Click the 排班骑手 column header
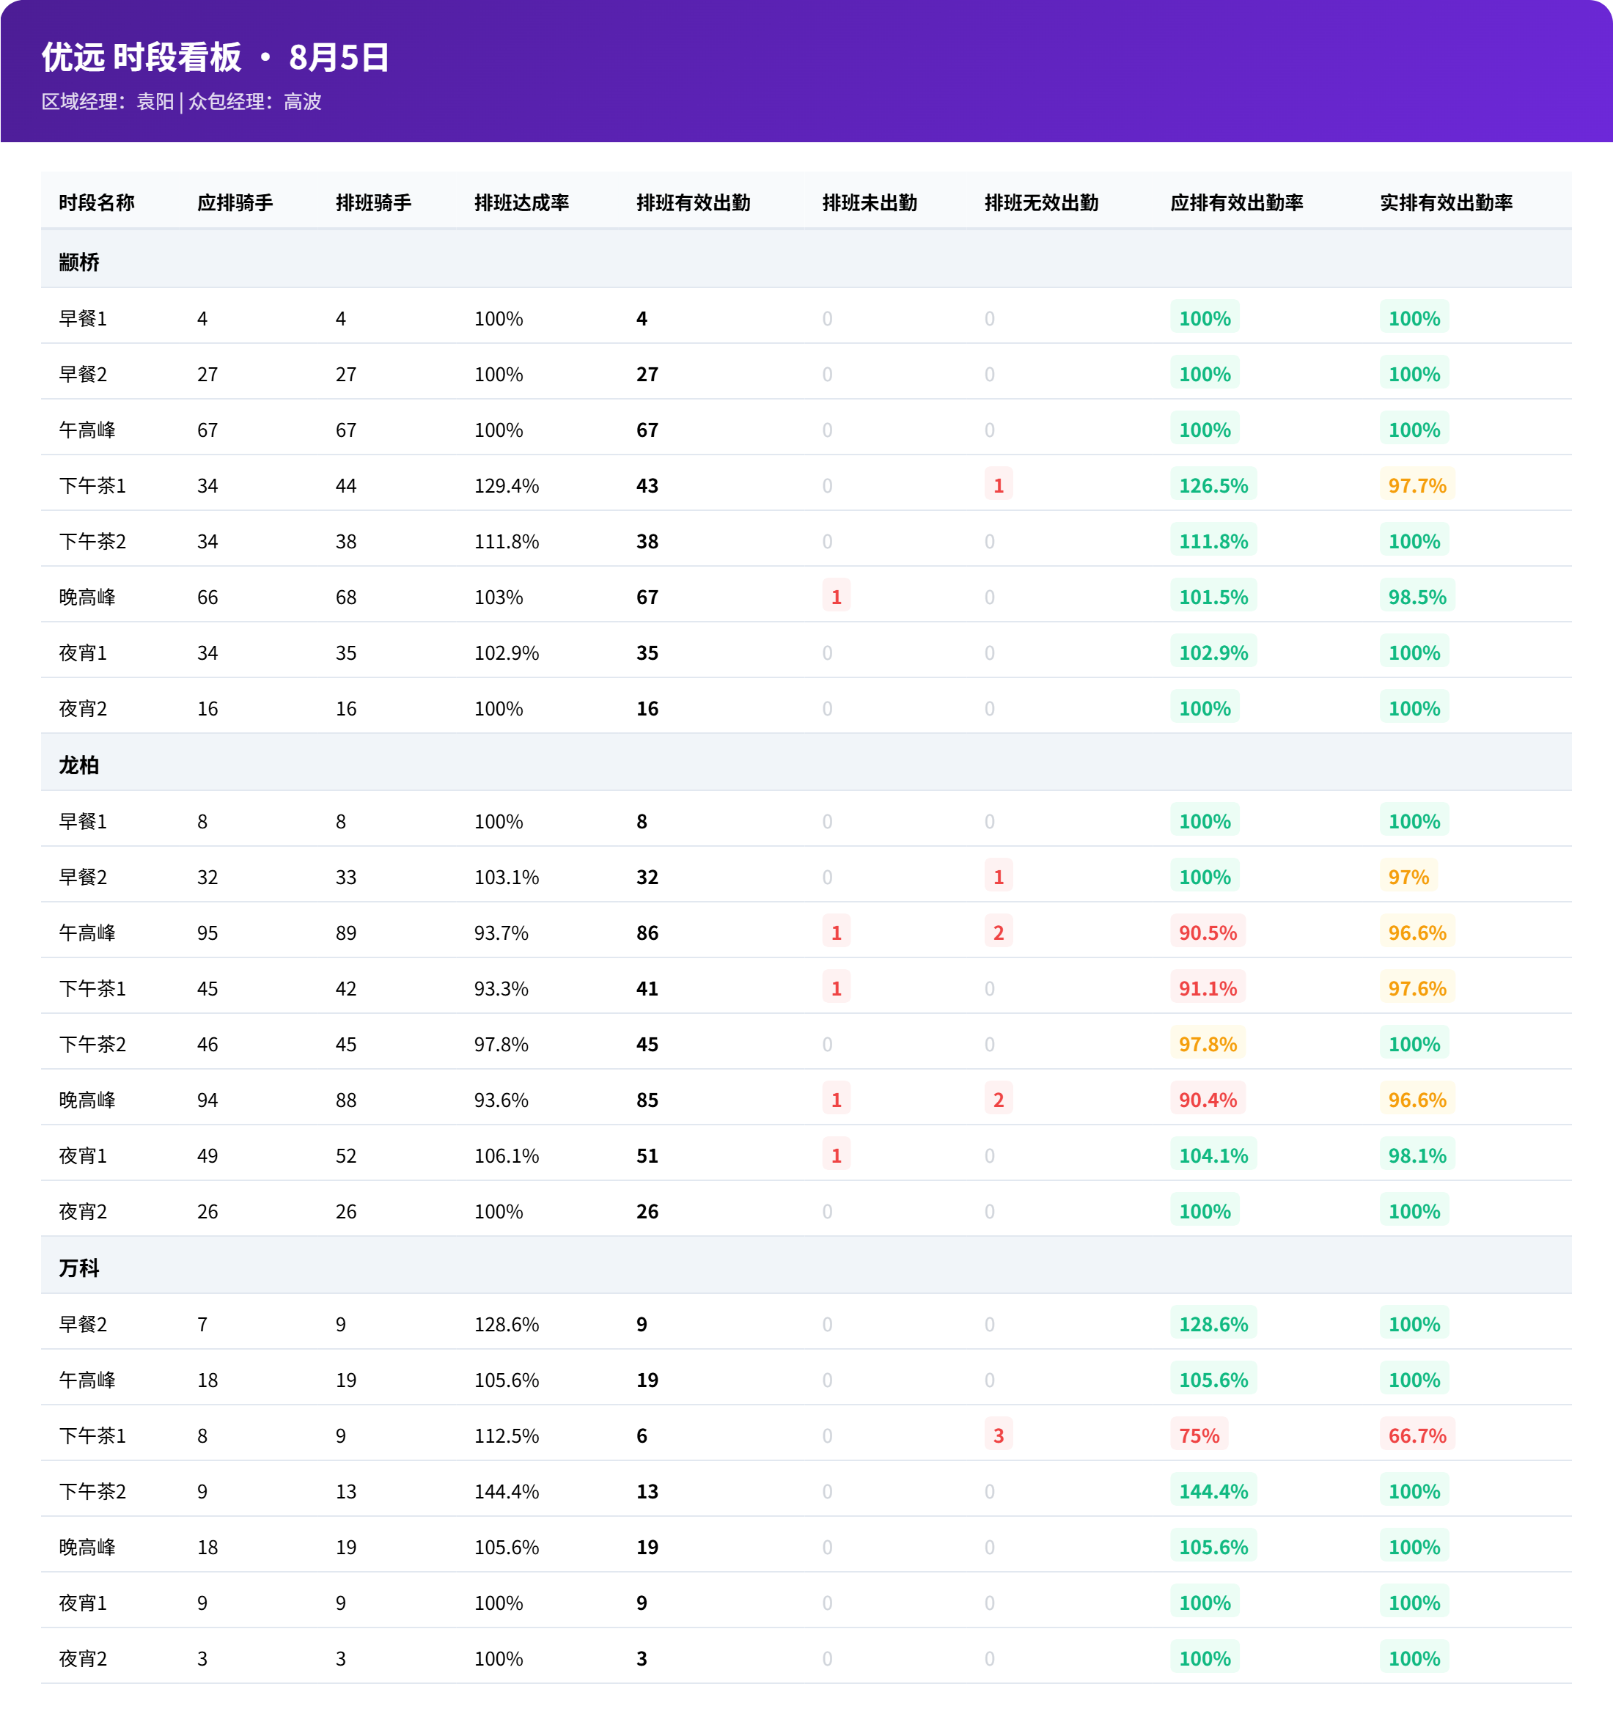 tap(373, 202)
